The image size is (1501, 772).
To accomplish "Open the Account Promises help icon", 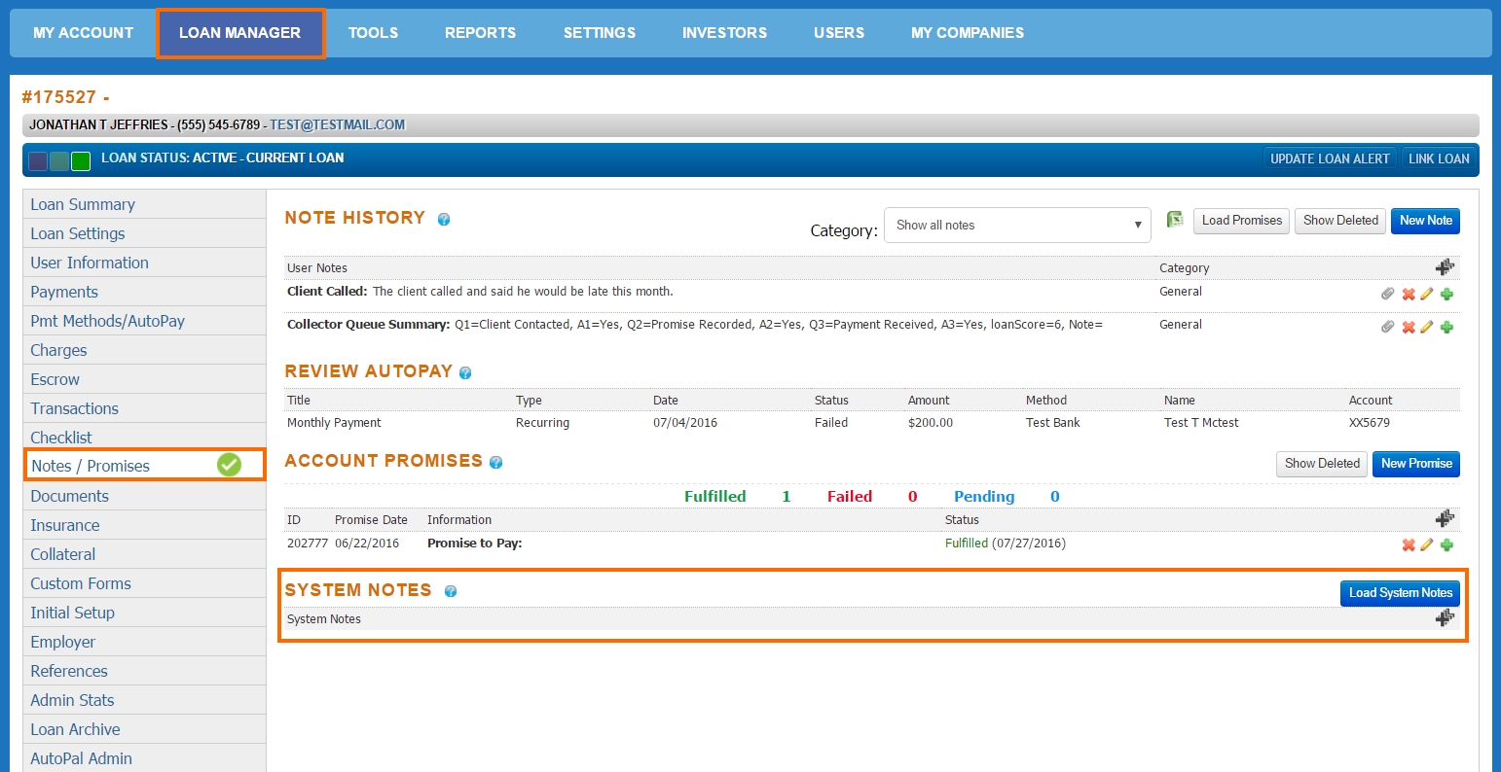I will tap(495, 463).
